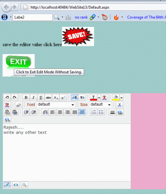Toggle Strikethrough formatting

48,98
